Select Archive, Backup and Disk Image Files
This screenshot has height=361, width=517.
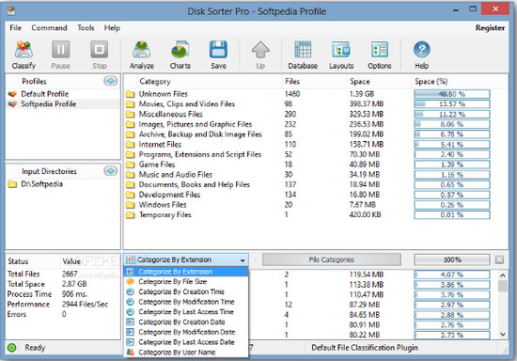coord(308,134)
